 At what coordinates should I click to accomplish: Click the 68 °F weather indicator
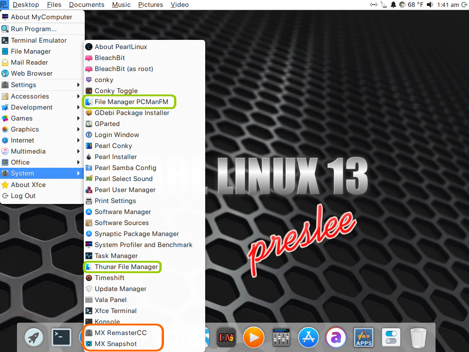[411, 5]
